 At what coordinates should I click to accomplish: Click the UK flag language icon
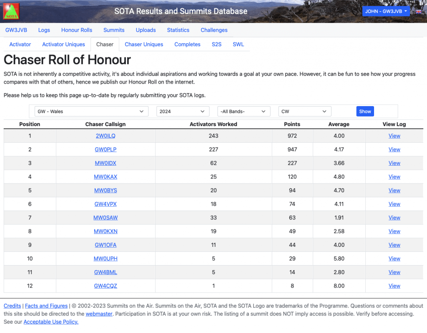click(419, 12)
